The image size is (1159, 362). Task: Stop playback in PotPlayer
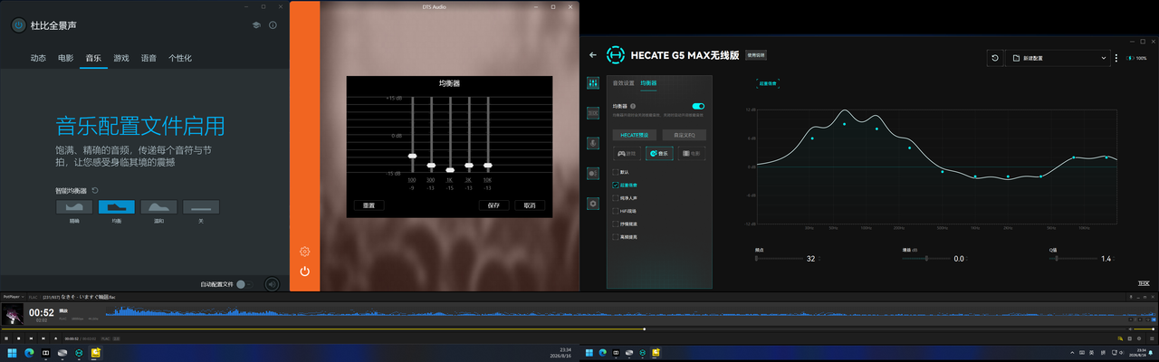coord(19,338)
